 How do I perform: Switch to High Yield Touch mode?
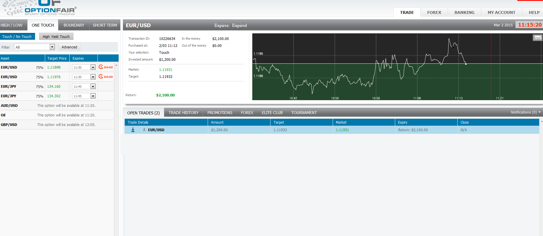click(x=56, y=36)
